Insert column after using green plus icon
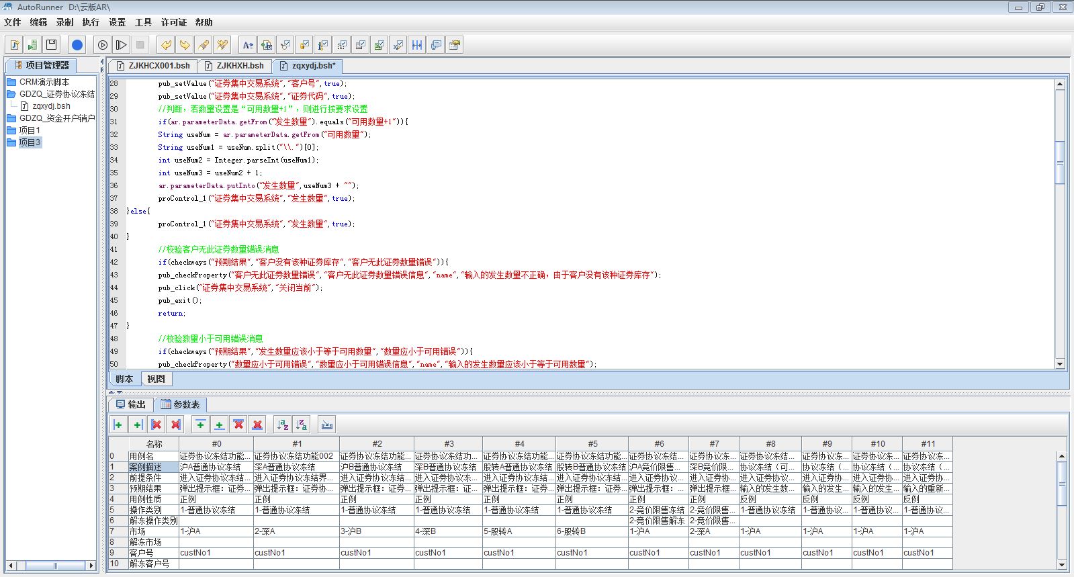Image resolution: width=1074 pixels, height=577 pixels. point(138,425)
